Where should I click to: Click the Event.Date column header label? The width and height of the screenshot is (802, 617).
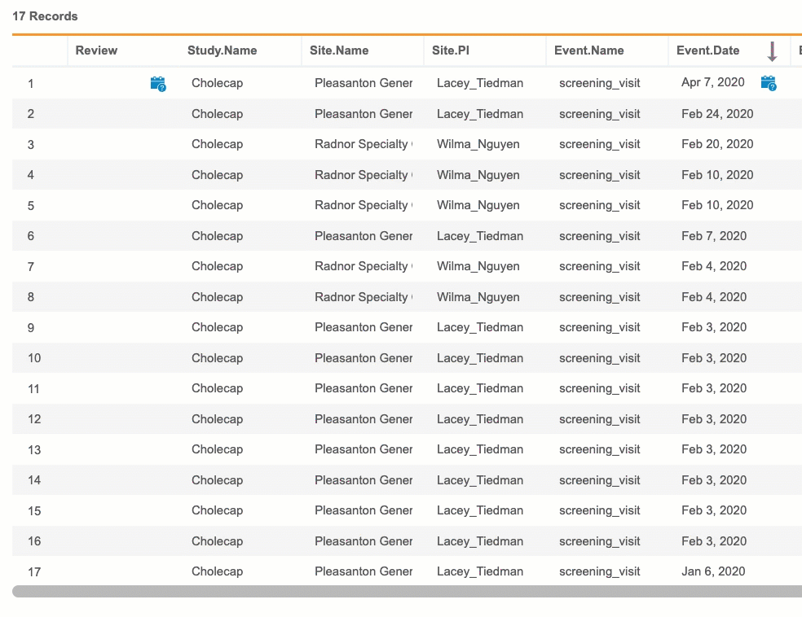707,50
